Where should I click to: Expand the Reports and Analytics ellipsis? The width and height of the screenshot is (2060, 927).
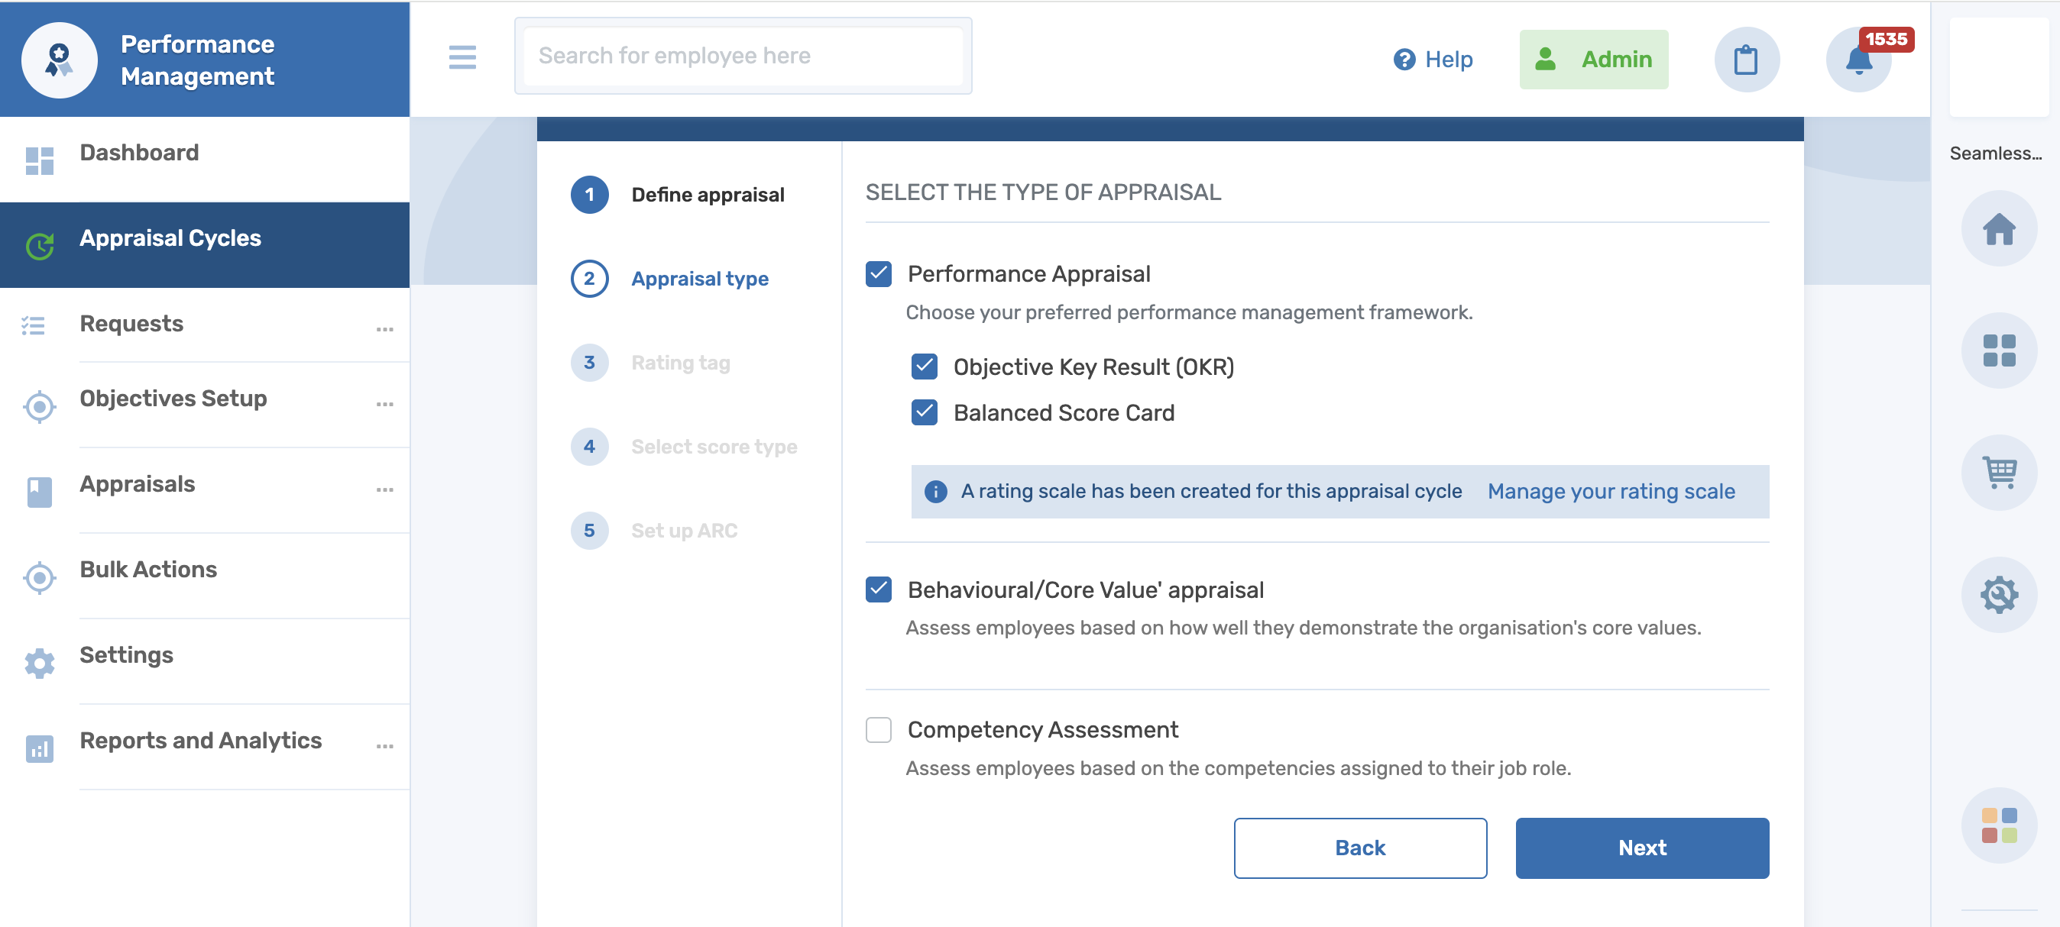pos(384,746)
